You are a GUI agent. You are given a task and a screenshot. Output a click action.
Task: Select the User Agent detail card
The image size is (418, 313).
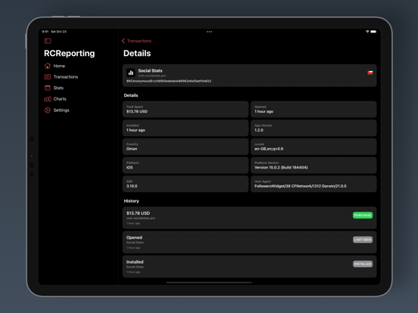[313, 184]
